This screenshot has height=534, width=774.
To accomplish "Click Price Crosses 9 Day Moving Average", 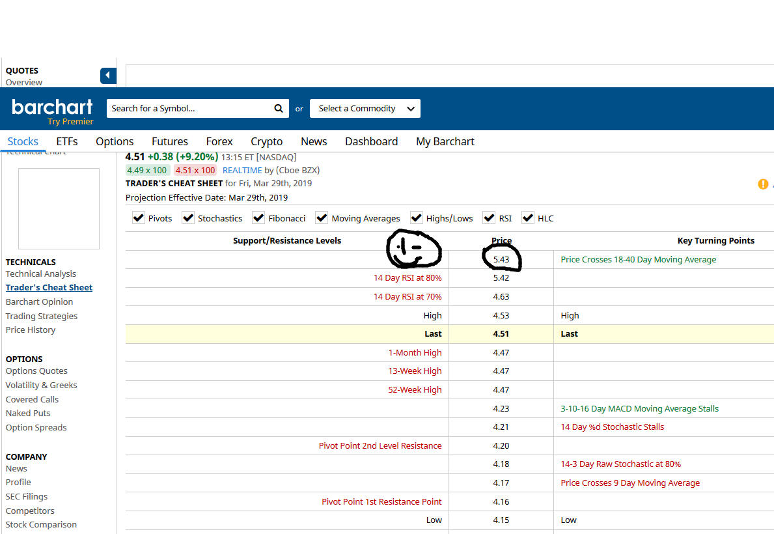I will 630,483.
